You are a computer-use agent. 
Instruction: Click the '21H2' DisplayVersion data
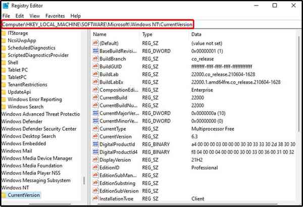point(197,160)
